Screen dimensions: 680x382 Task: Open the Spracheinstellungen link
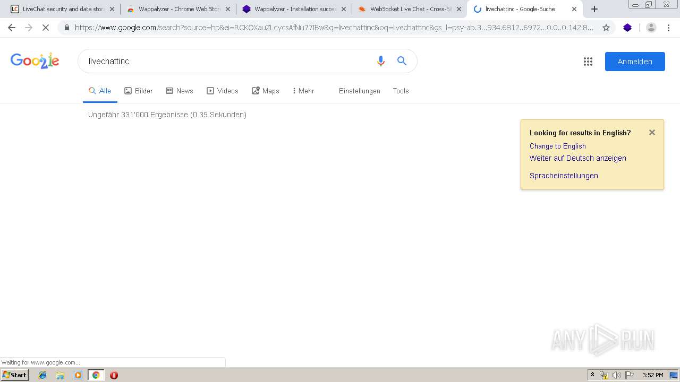point(564,176)
